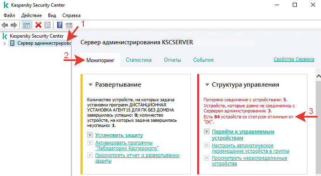Click the red X delete icon
The height and width of the screenshot is (176, 321).
(38, 25)
